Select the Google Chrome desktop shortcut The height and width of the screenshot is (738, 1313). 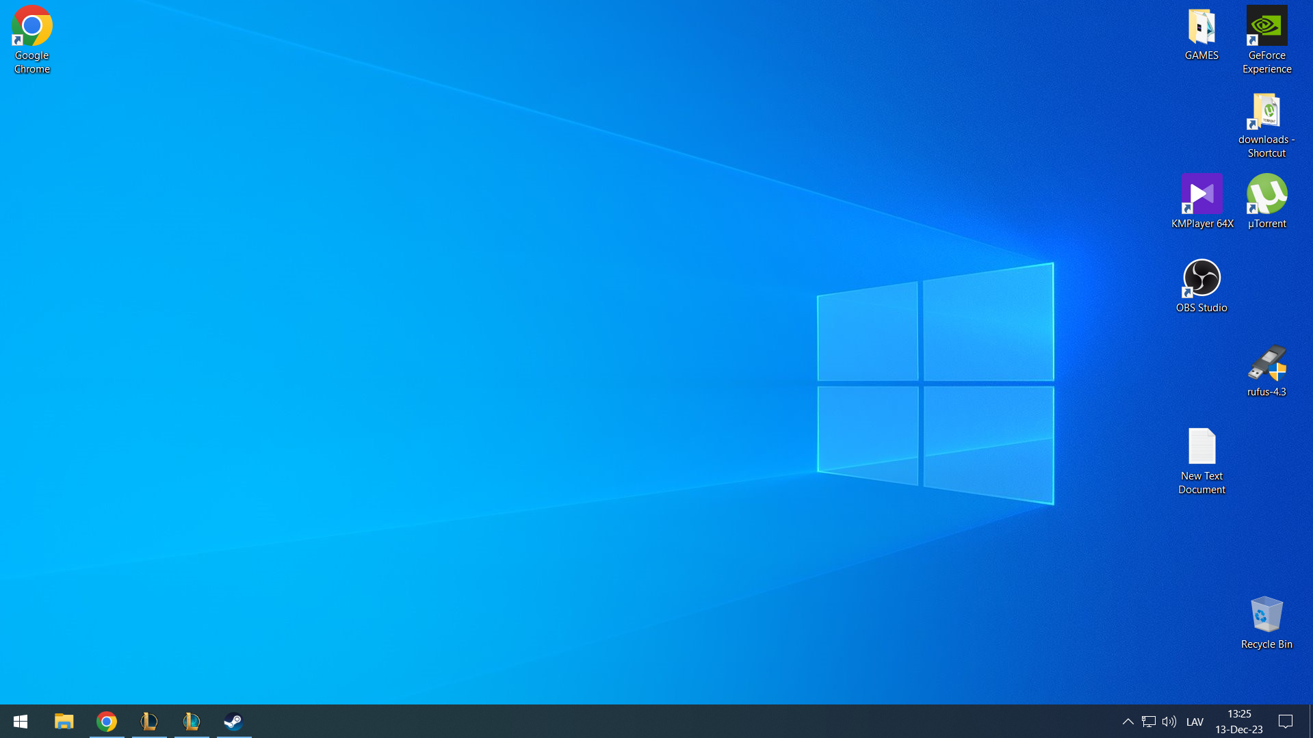pos(32,40)
